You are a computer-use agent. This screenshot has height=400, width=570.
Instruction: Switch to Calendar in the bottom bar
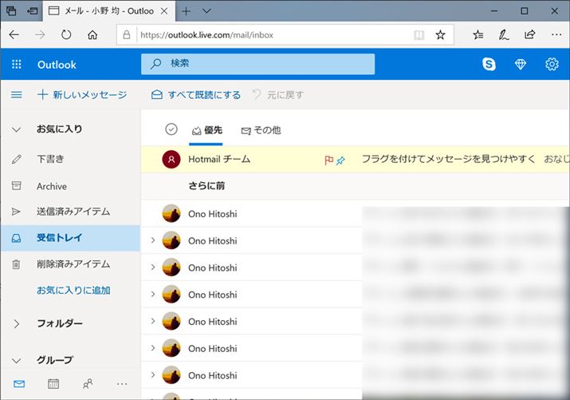pos(53,384)
